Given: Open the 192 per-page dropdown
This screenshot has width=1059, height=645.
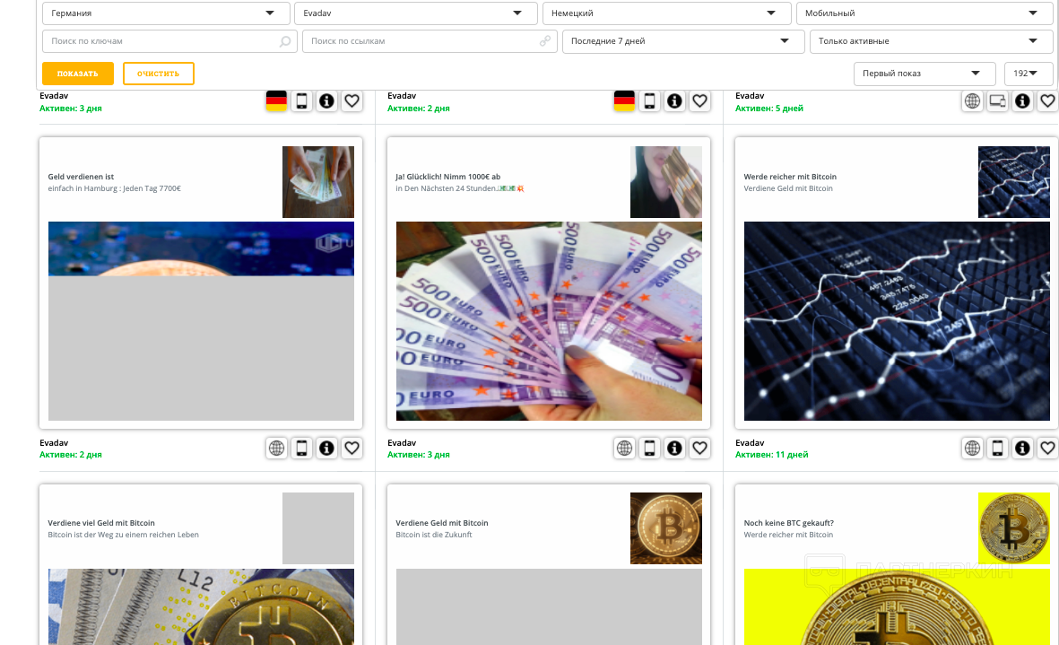Looking at the screenshot, I should point(1029,74).
